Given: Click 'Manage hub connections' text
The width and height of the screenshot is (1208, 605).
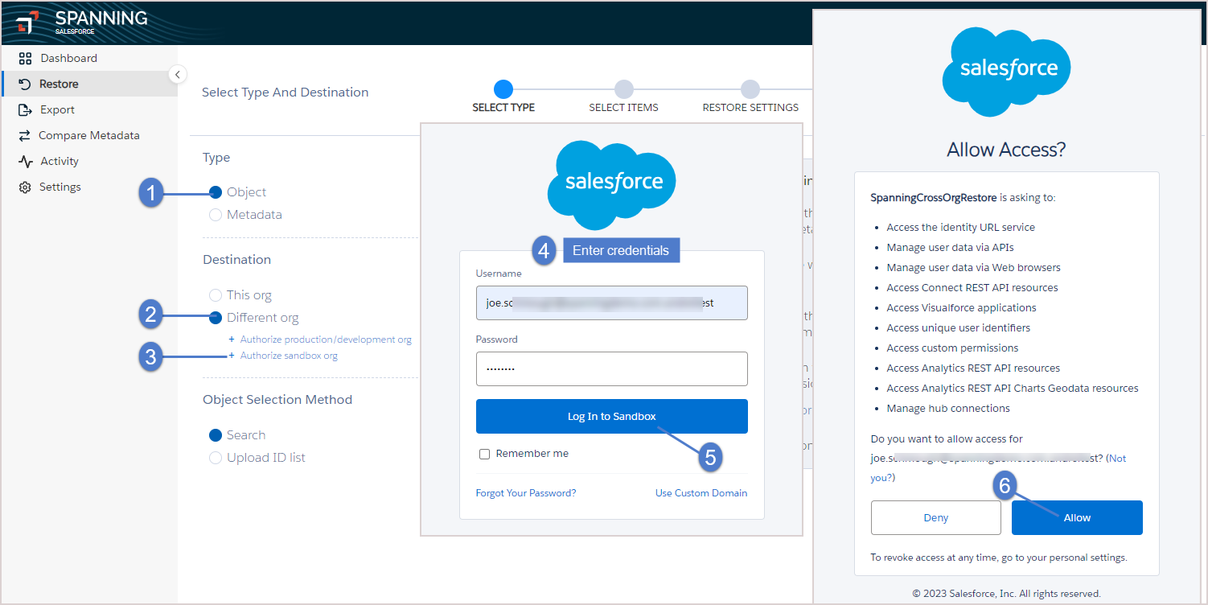Looking at the screenshot, I should pyautogui.click(x=948, y=409).
